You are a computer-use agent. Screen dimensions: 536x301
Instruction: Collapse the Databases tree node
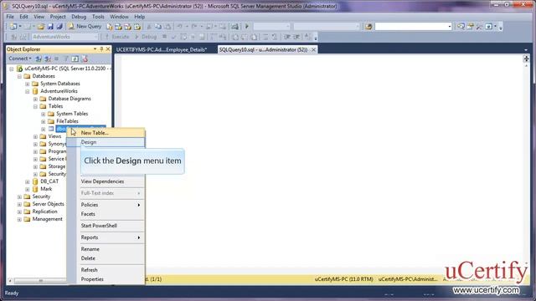click(19, 76)
